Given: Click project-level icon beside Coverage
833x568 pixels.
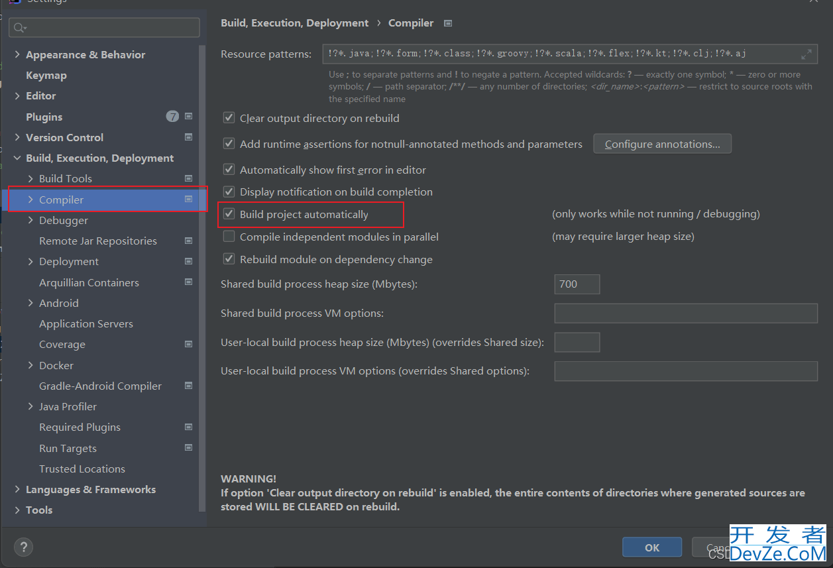Looking at the screenshot, I should (x=188, y=344).
